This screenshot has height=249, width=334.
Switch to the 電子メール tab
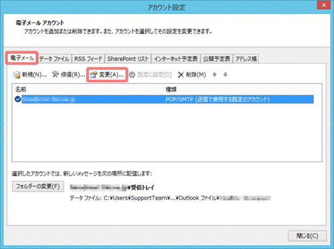(x=22, y=58)
